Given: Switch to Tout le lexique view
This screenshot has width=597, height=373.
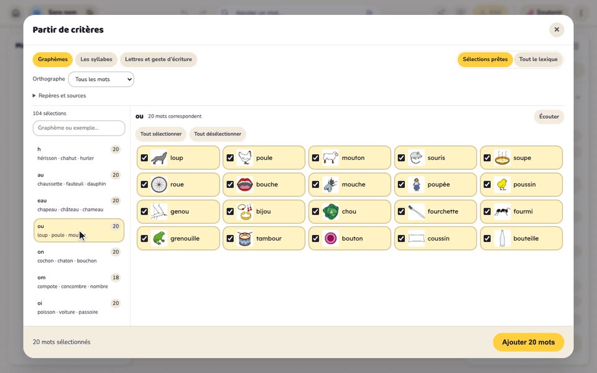Looking at the screenshot, I should coord(539,60).
